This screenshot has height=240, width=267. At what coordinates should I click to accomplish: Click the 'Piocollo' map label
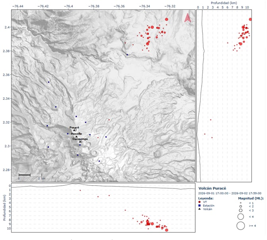77,134
